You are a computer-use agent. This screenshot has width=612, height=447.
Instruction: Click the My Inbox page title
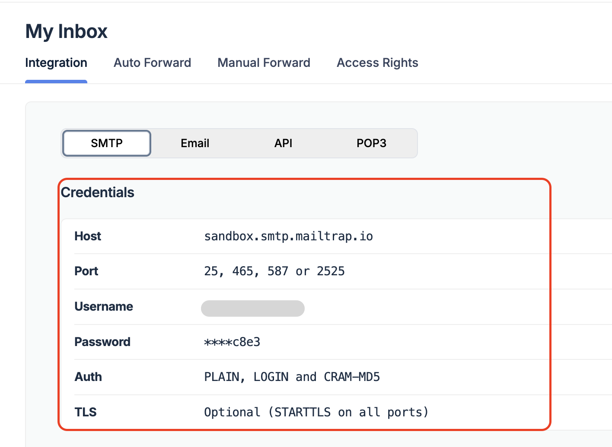[x=66, y=31]
